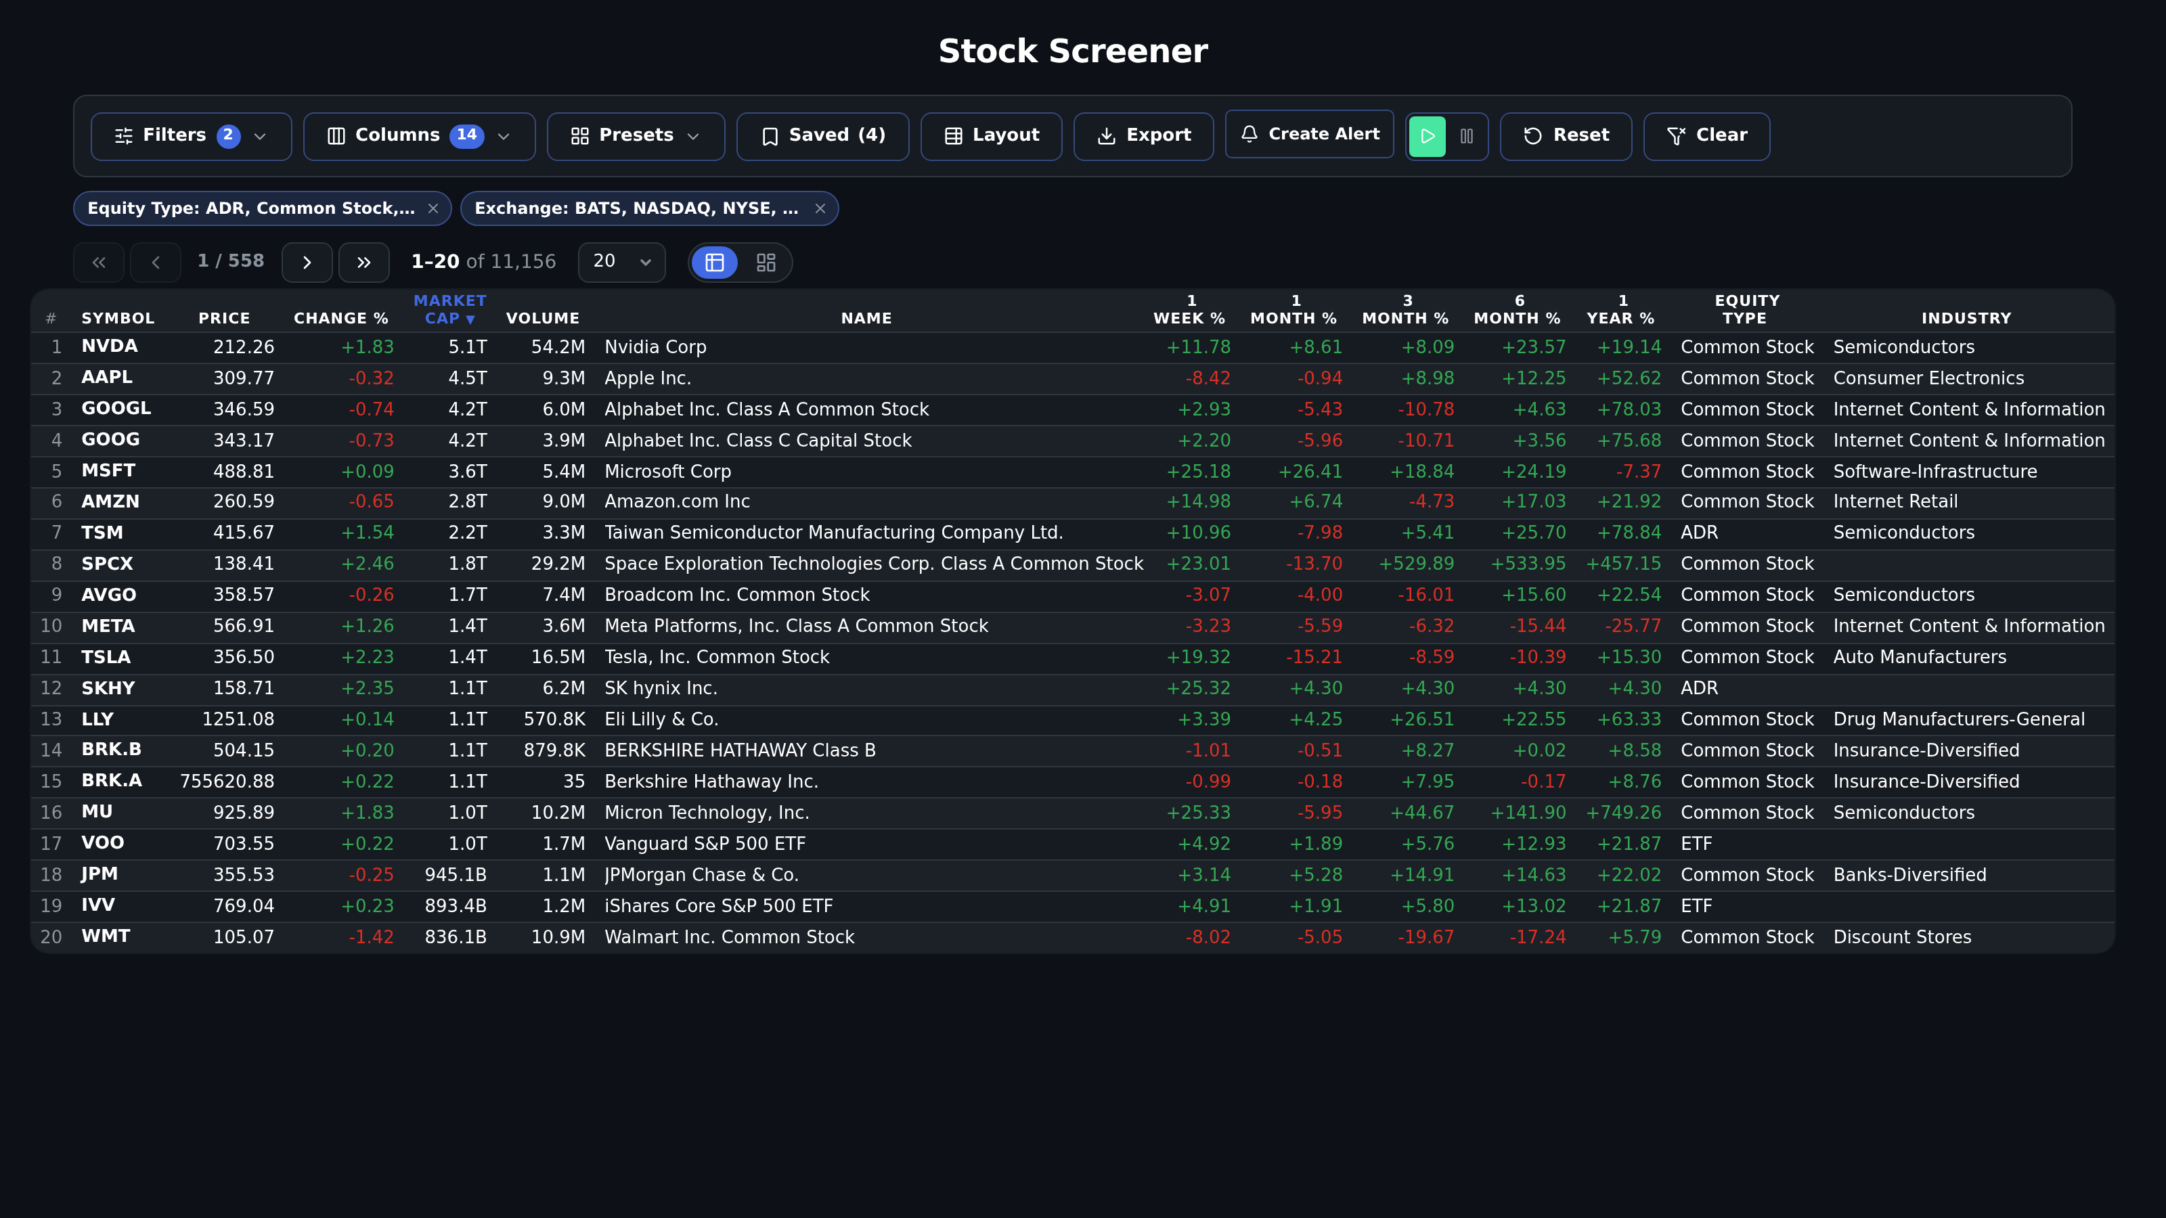Image resolution: width=2166 pixels, height=1218 pixels.
Task: Select the BRK.A ticker symbol
Action: tap(112, 781)
